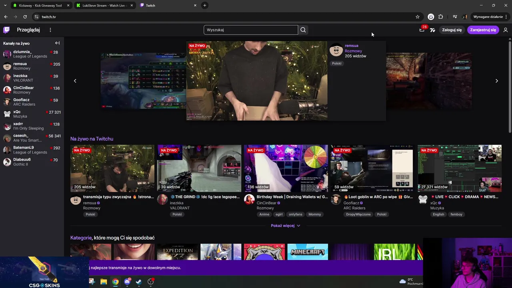Open xadrr channel in sidebar

(32, 126)
